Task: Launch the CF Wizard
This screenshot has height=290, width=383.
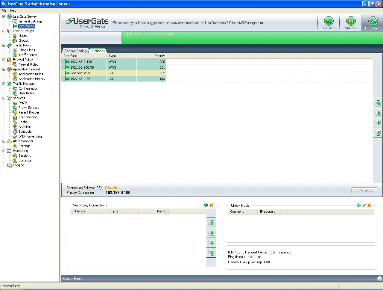Action: click(x=364, y=190)
